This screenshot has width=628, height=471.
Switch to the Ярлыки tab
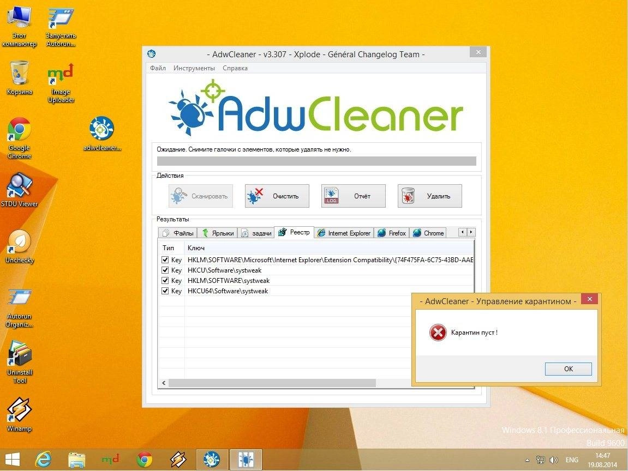coord(218,233)
